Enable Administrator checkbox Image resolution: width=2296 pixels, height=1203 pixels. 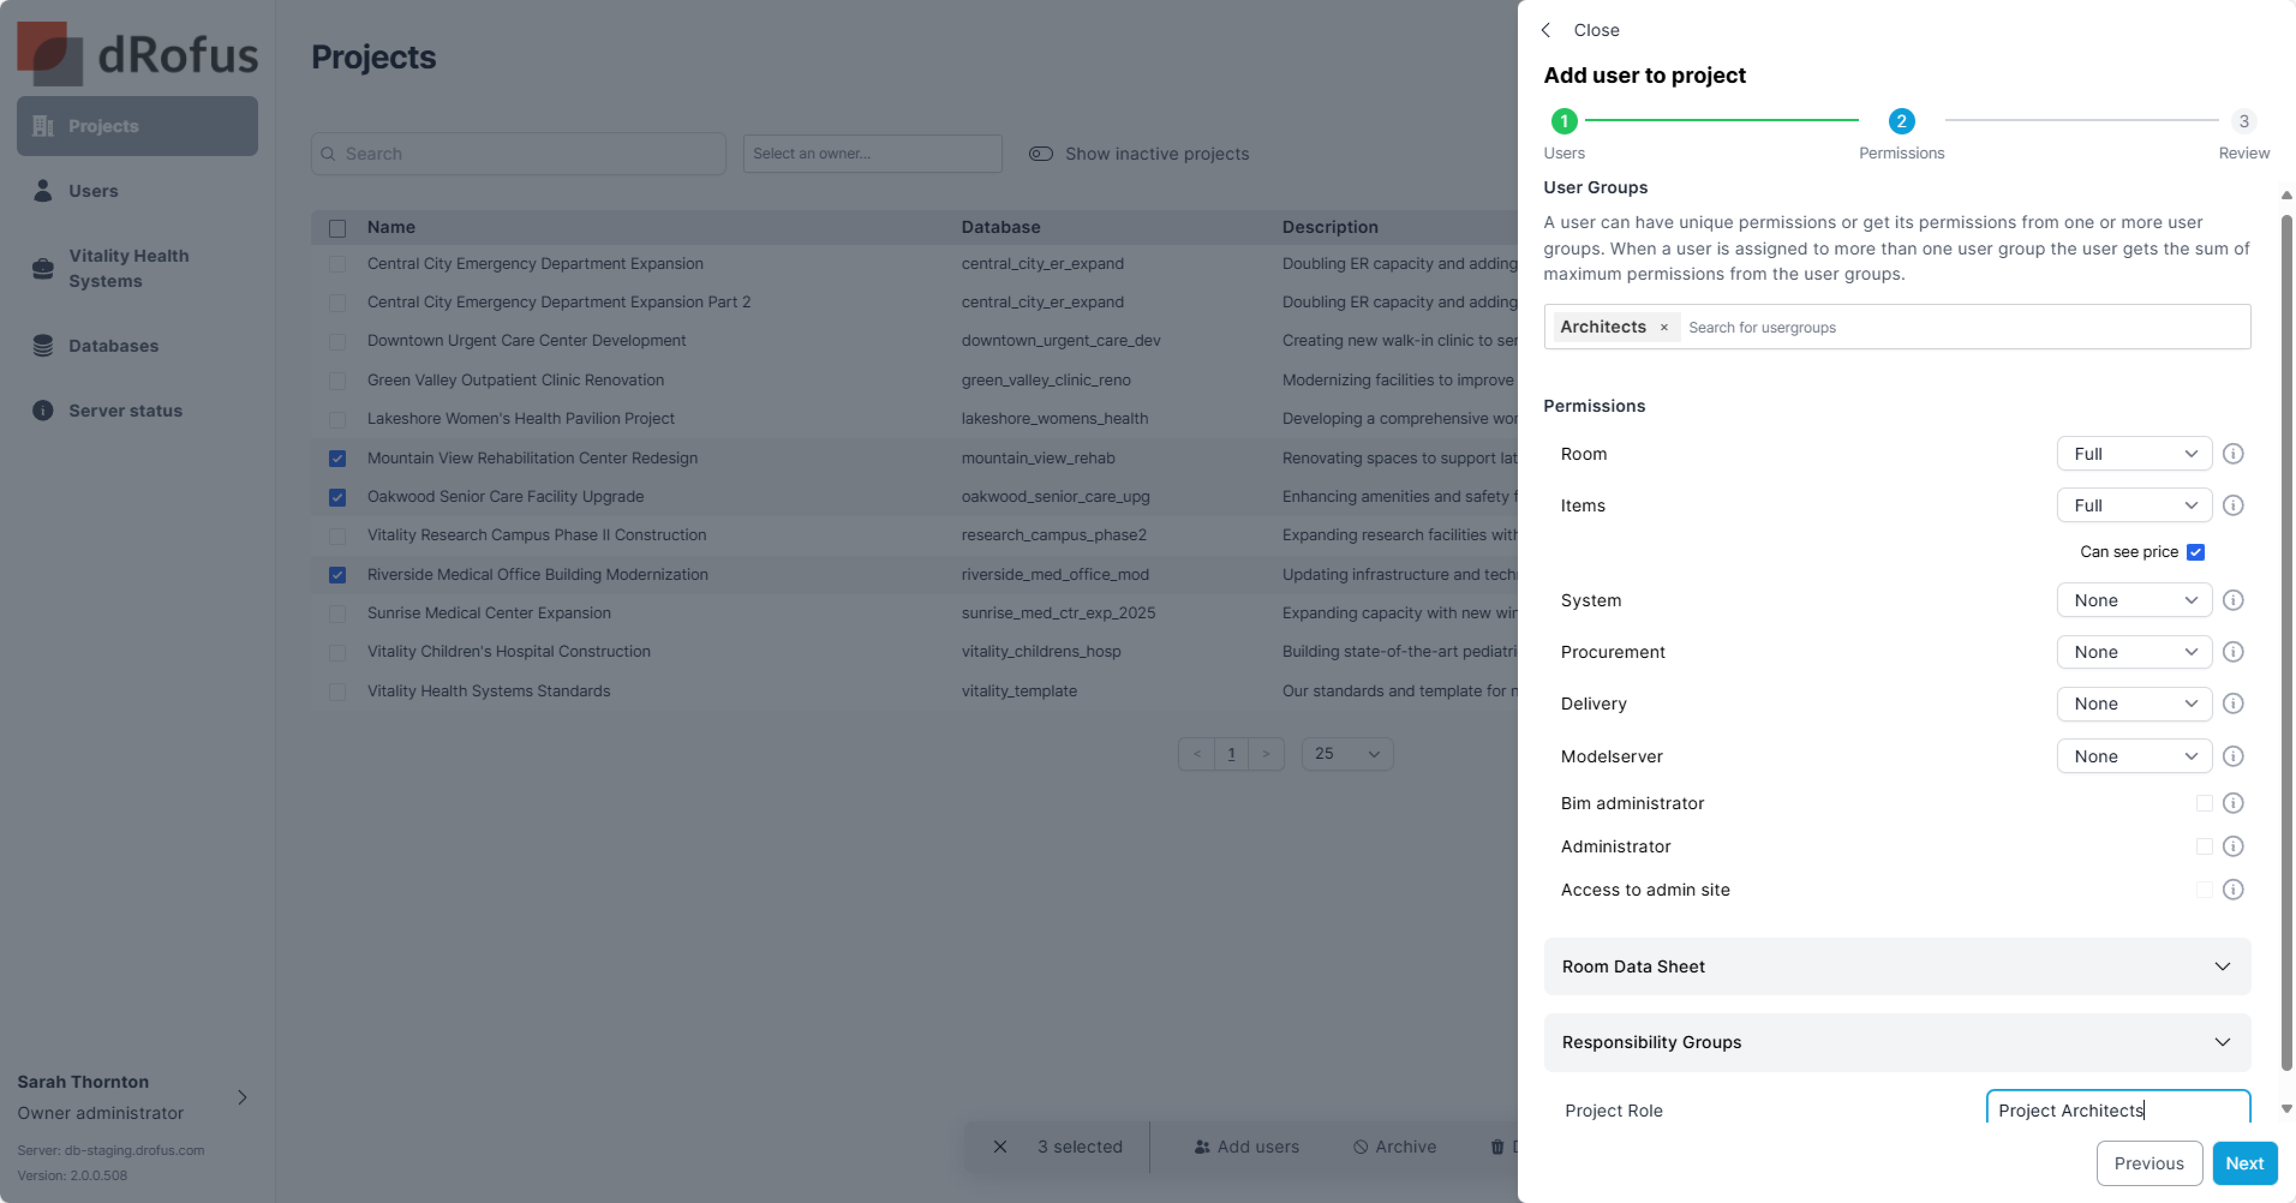click(x=2204, y=846)
